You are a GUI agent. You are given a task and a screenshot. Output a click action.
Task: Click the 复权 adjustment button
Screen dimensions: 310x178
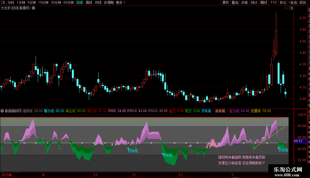(x=226, y=2)
